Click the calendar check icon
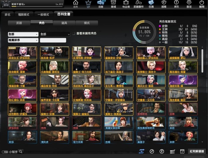Screen dimensions: 208x158 pyautogui.click(x=182, y=151)
